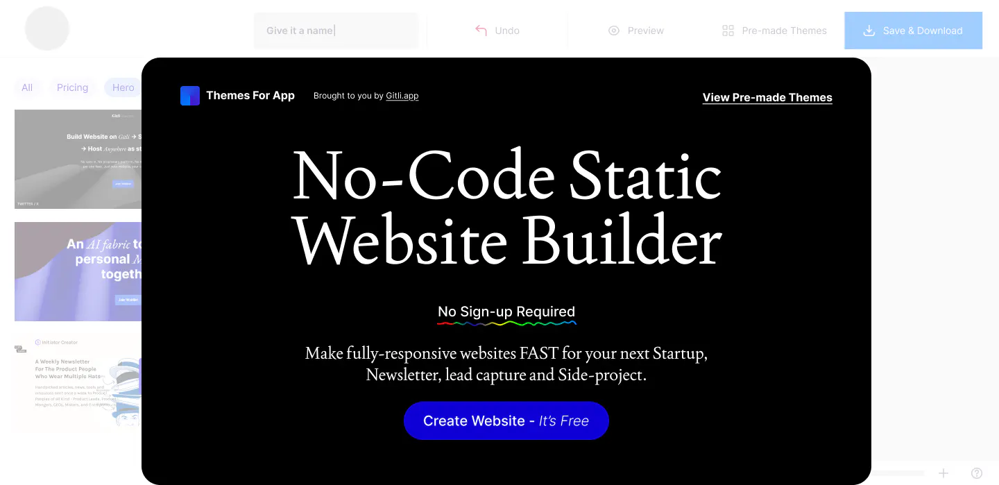The height and width of the screenshot is (485, 999).
Task: Select the Weekly Newsletter template thumbnail
Action: 78,384
